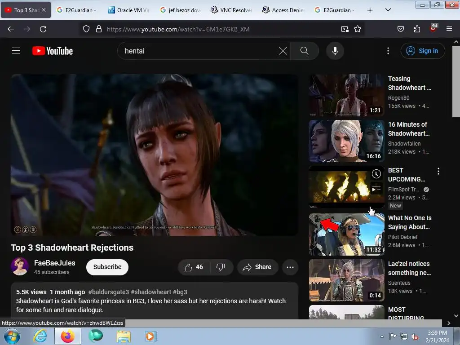Switch to the Access Denied tab
460x345 pixels.
(x=283, y=10)
